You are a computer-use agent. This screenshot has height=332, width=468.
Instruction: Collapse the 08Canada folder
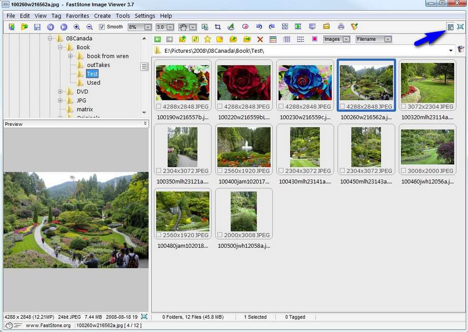(50, 38)
